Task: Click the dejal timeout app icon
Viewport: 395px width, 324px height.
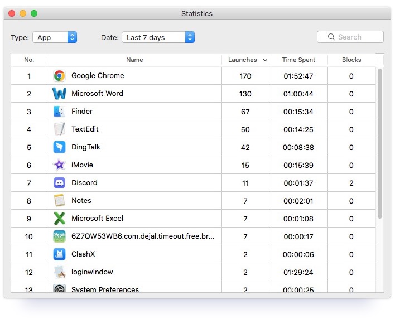Action: pyautogui.click(x=60, y=236)
